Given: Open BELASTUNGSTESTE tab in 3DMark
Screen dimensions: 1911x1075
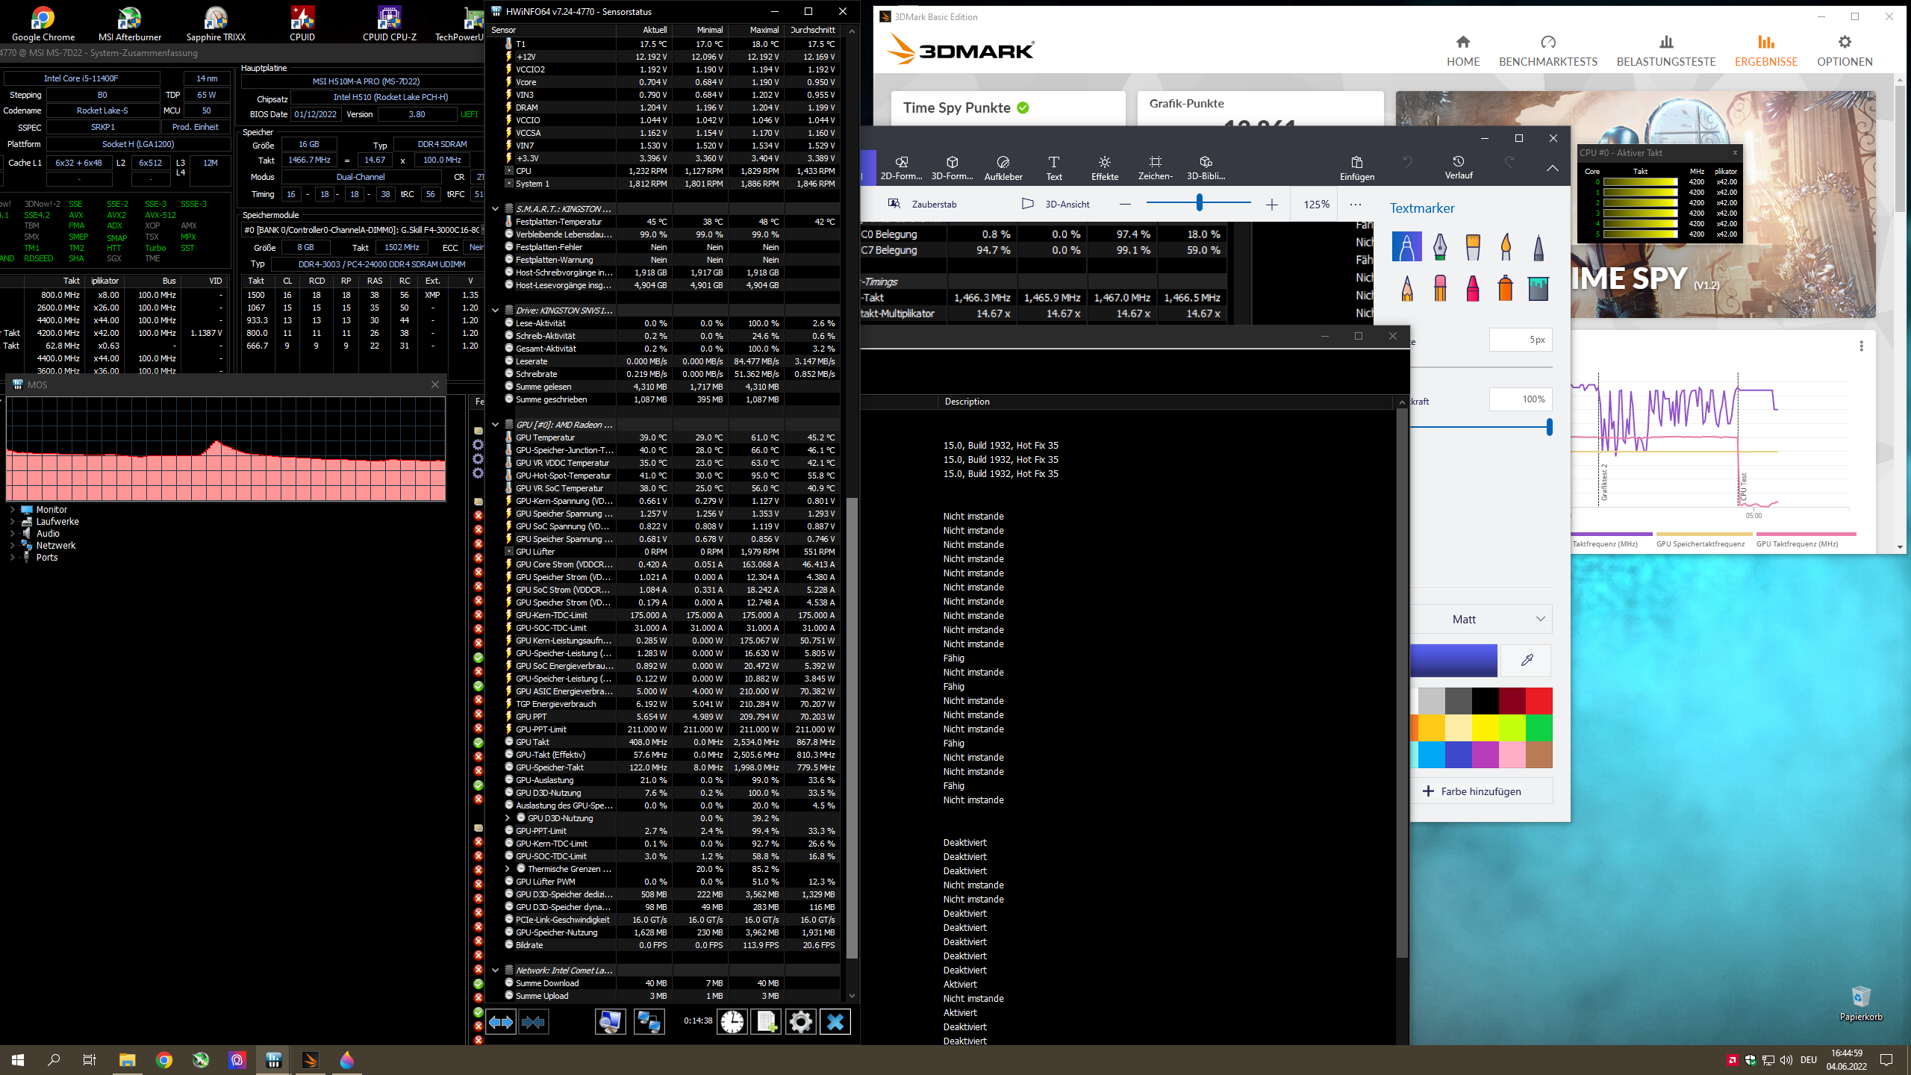Looking at the screenshot, I should (x=1666, y=51).
